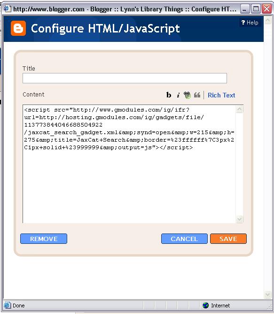Click the REMOVE button
Viewport: 274px width, 314px height.
click(x=44, y=239)
